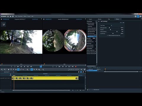Click the back arrow beside 360° Stitching title
The image size is (142, 106).
[99, 21]
